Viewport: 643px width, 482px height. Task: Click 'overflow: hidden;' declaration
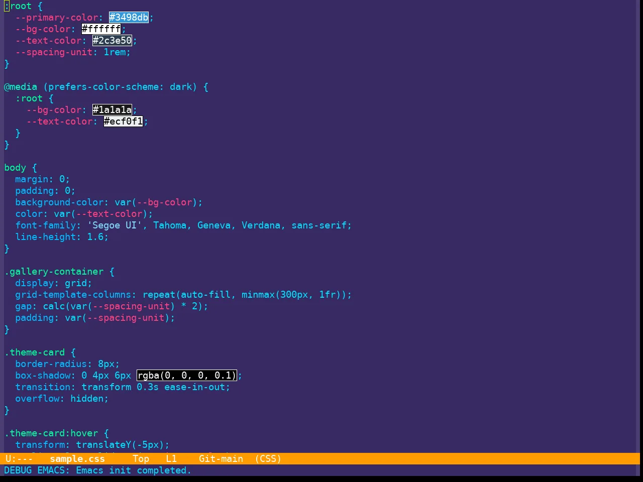pos(62,399)
